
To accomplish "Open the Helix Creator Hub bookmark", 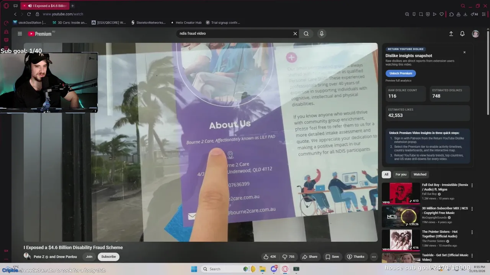I will click(x=186, y=23).
